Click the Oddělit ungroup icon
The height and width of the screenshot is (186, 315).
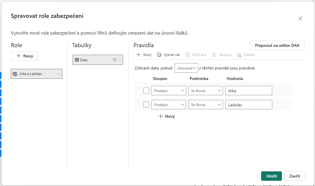coord(239,55)
